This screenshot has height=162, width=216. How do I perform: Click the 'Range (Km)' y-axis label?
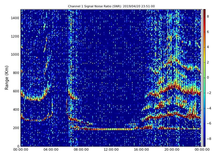[x=7, y=77]
